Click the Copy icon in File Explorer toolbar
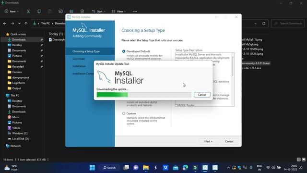Screen dimensions: 307x173 (x=39, y=12)
